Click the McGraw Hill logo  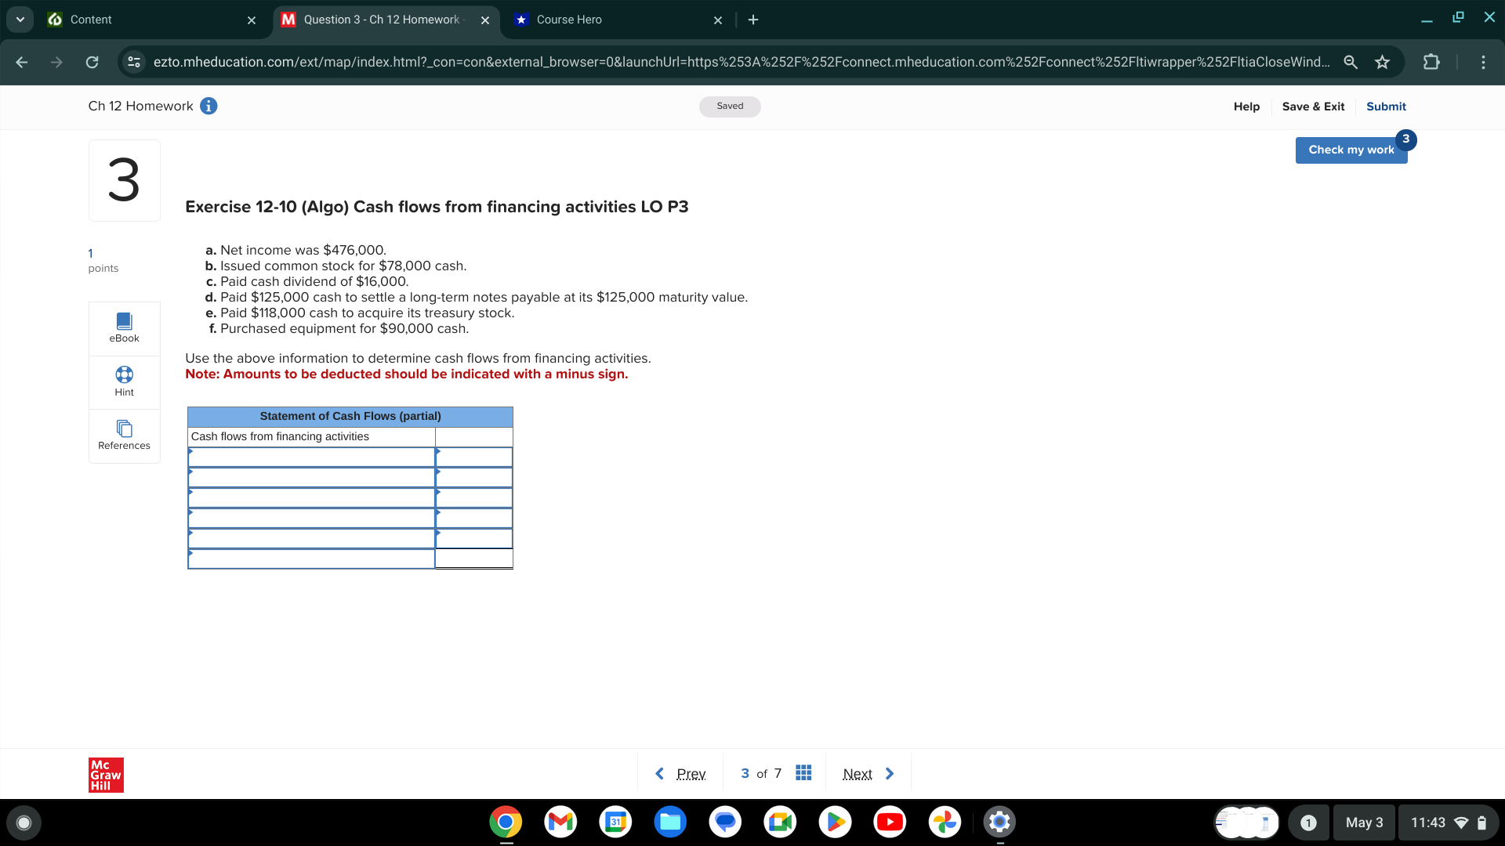coord(105,775)
